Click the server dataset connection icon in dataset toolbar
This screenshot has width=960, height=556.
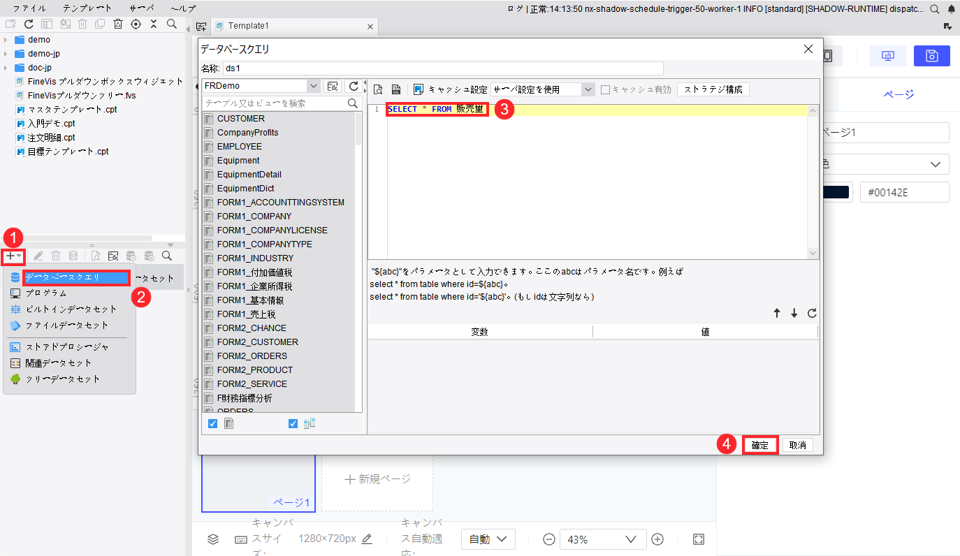(x=112, y=256)
